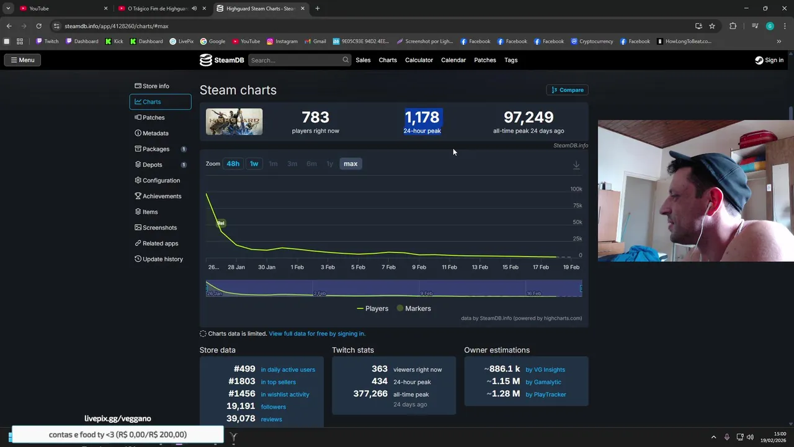Open the Gmail bookmark
The width and height of the screenshot is (794, 447).
[x=315, y=42]
